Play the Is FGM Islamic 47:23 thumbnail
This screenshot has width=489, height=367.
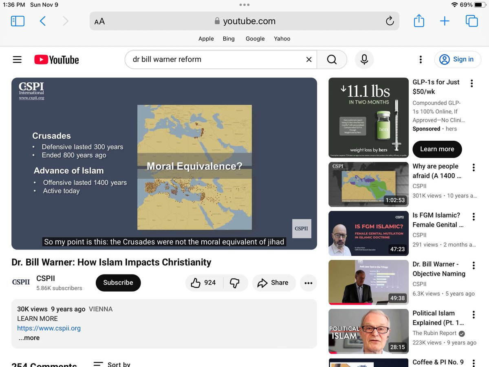(368, 234)
